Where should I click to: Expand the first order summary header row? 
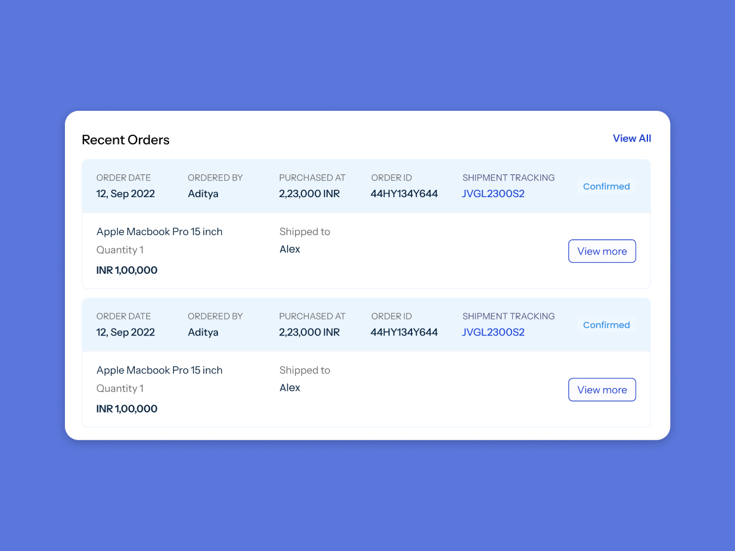tap(366, 186)
